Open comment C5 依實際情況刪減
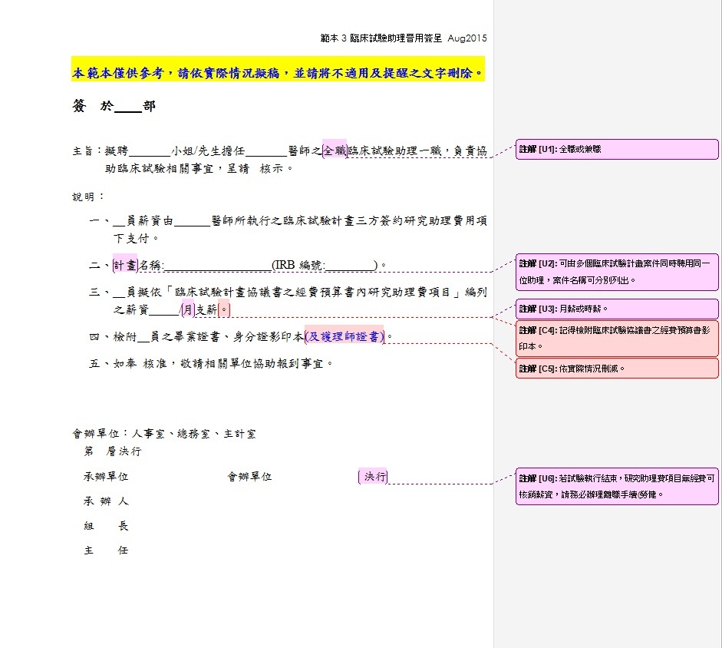 [617, 369]
